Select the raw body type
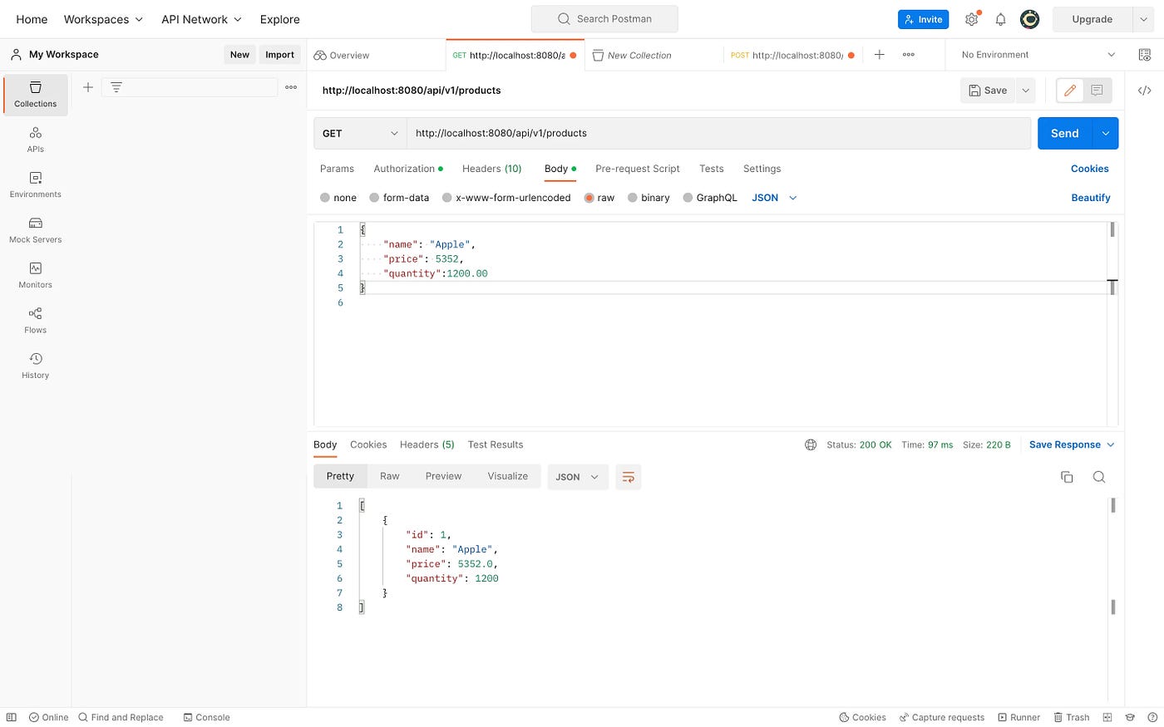The width and height of the screenshot is (1164, 727). pos(599,198)
